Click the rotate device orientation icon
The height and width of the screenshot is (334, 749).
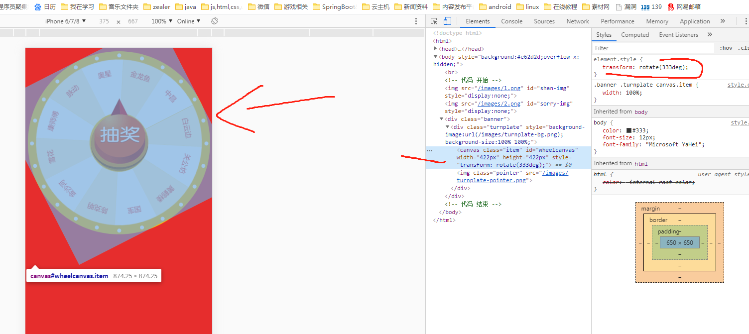(x=215, y=21)
